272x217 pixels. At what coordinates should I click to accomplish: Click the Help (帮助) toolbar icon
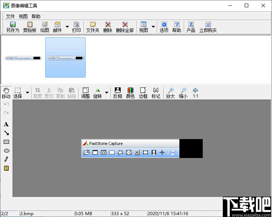(176, 27)
